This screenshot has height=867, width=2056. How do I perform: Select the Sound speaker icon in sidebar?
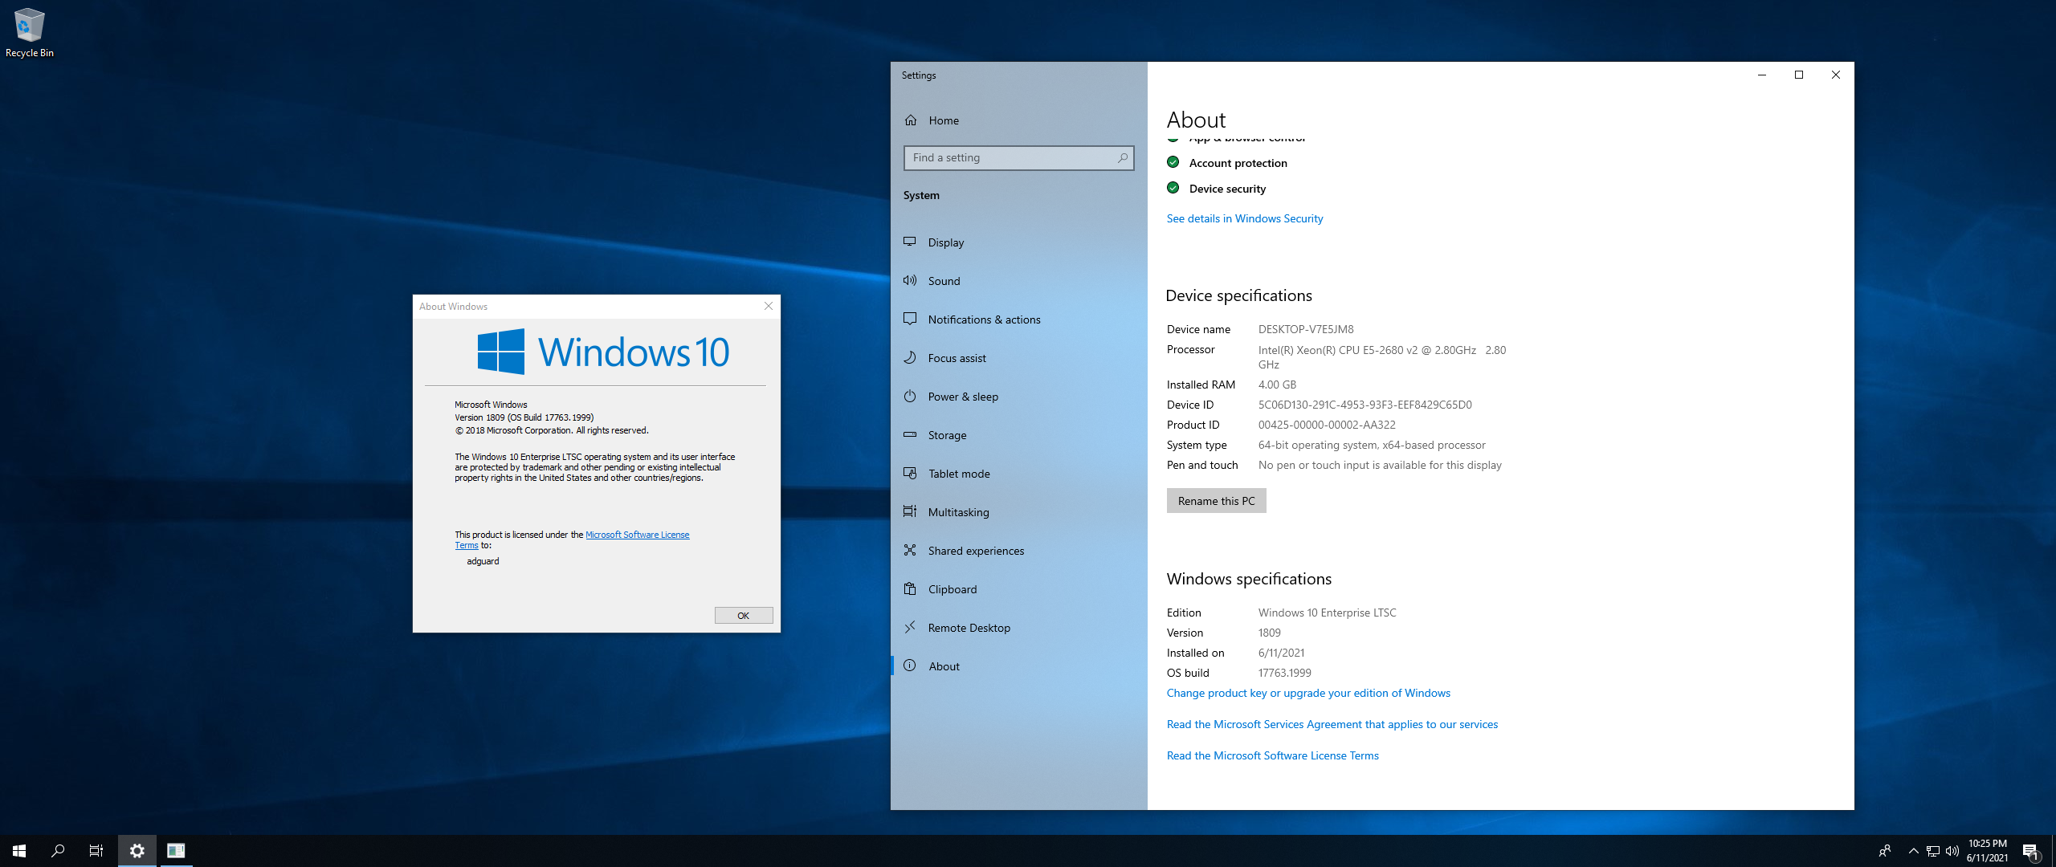tap(910, 280)
